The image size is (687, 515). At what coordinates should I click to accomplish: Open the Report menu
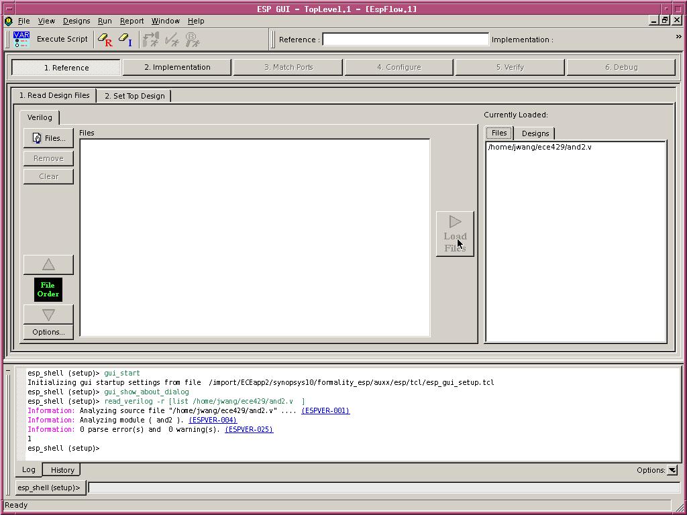click(131, 21)
